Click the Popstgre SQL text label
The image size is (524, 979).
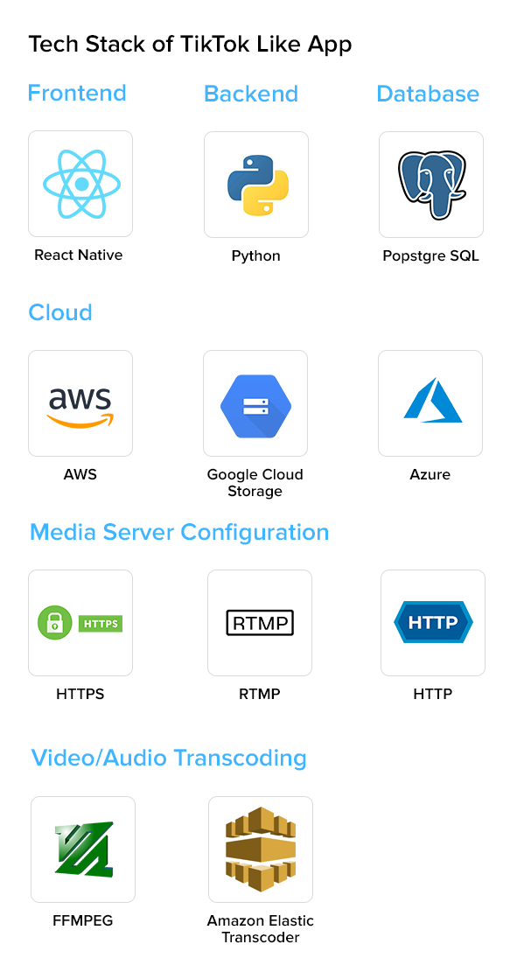coord(431,256)
